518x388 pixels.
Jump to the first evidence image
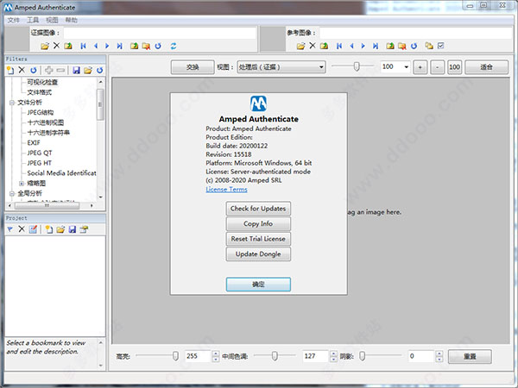(x=83, y=46)
